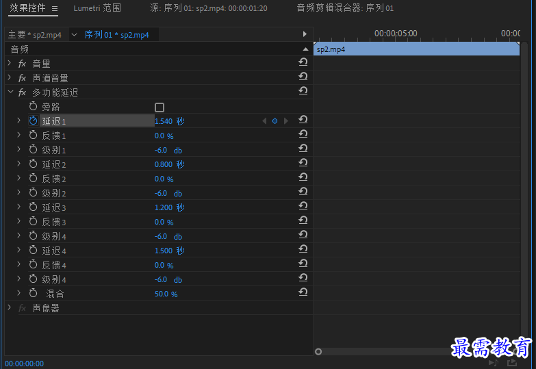Screen dimensions: 536x369
Task: Expand the 反馈1 parameter
Action: coord(18,135)
